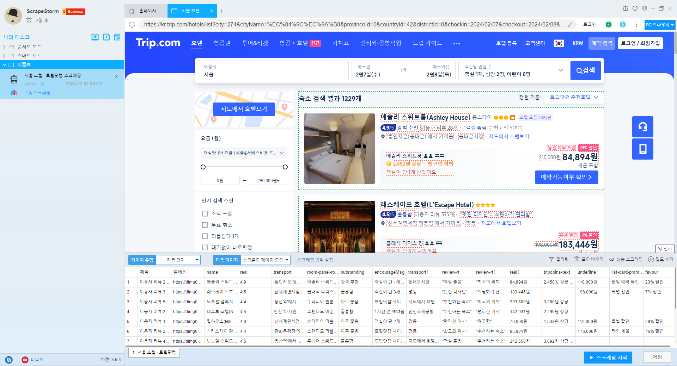
Task: Click 예약가능여부 확인 for Ashley House
Action: [567, 177]
